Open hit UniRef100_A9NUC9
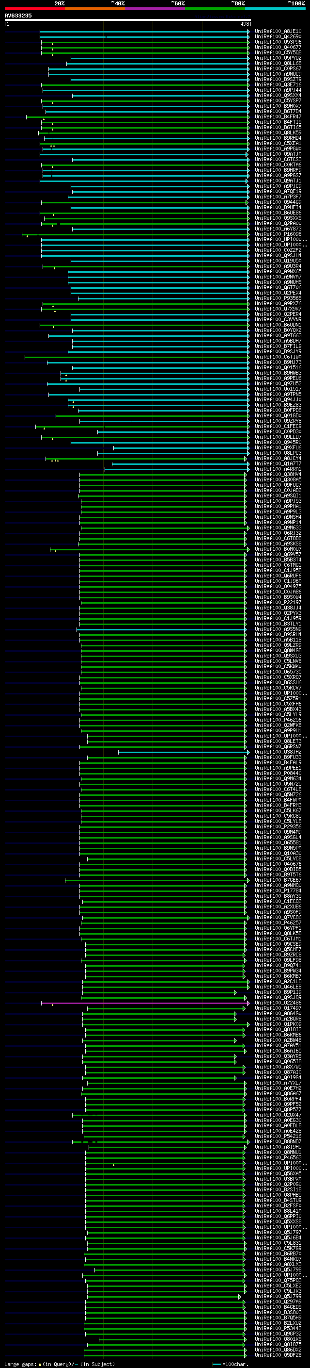The width and height of the screenshot is (310, 1368). point(278,74)
